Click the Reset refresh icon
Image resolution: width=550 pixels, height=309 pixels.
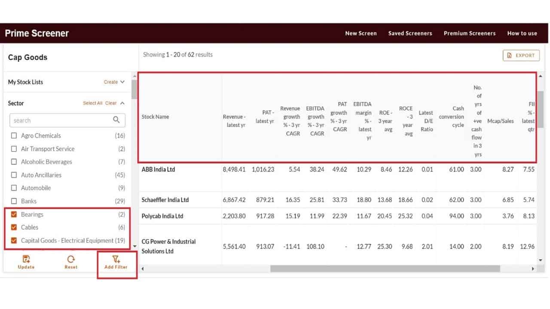[x=71, y=259]
